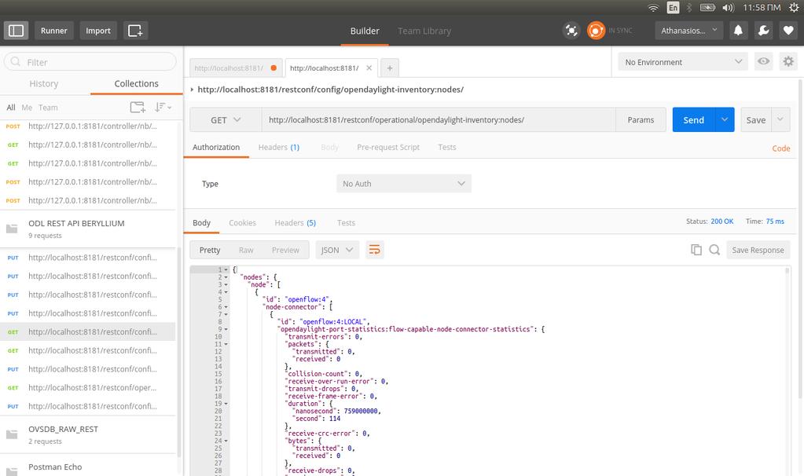Image resolution: width=804 pixels, height=476 pixels.
Task: Click the Code link
Action: click(781, 148)
